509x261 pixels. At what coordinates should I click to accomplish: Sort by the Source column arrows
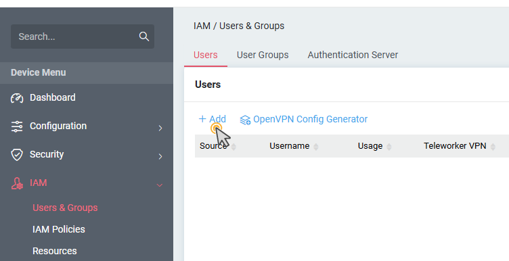pyautogui.click(x=234, y=147)
